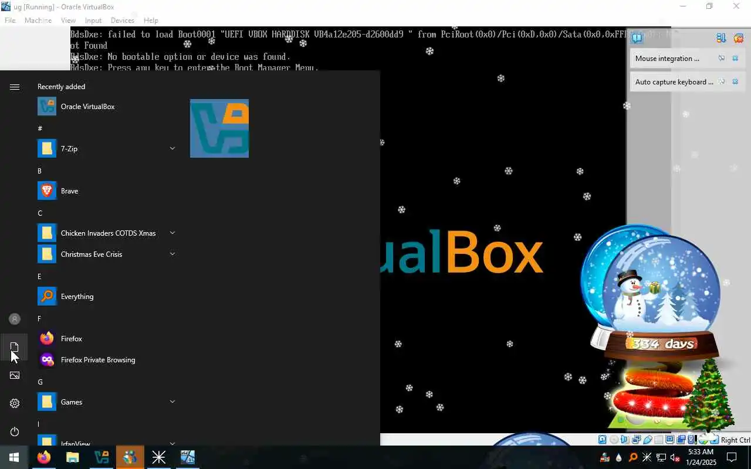Open Chicken Invaders COTDS Xmas folder entry
This screenshot has width=751, height=469.
click(x=107, y=233)
